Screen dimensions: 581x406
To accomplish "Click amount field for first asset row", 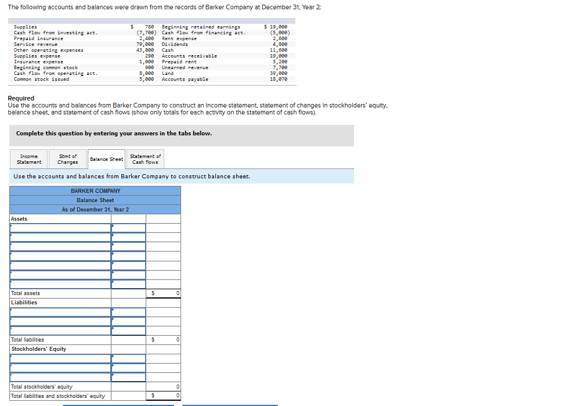I will pyautogui.click(x=129, y=228).
